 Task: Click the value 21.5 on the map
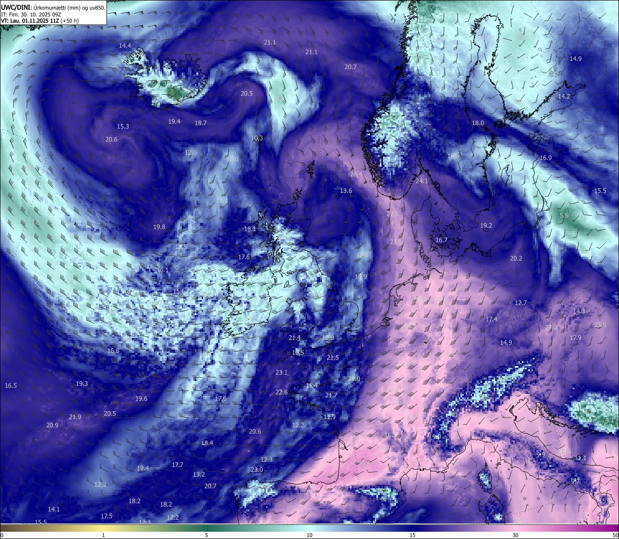(x=333, y=357)
